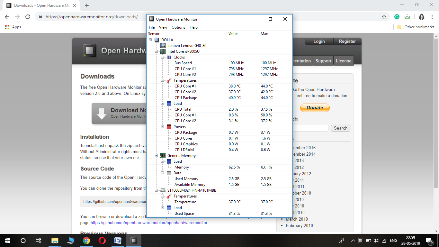Viewport: 439px width, 247px height.
Task: Open the License tab on the website
Action: [344, 61]
